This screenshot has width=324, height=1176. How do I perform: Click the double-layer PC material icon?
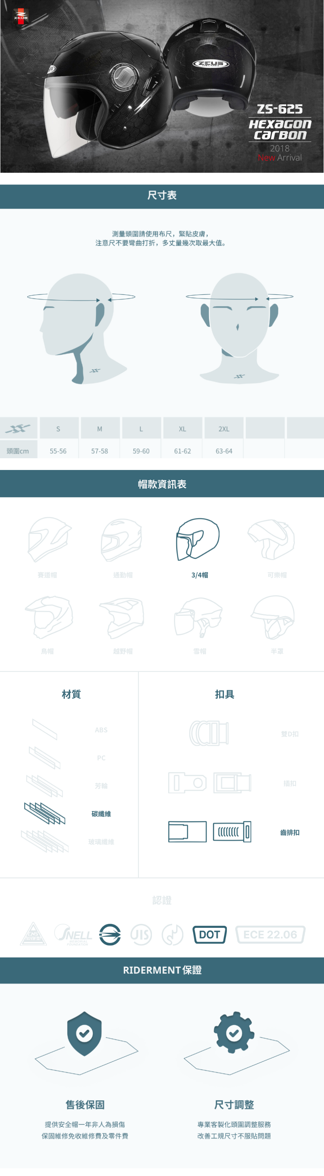(x=45, y=758)
